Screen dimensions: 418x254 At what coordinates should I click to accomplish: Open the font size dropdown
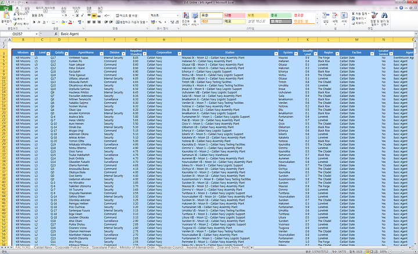click(73, 16)
